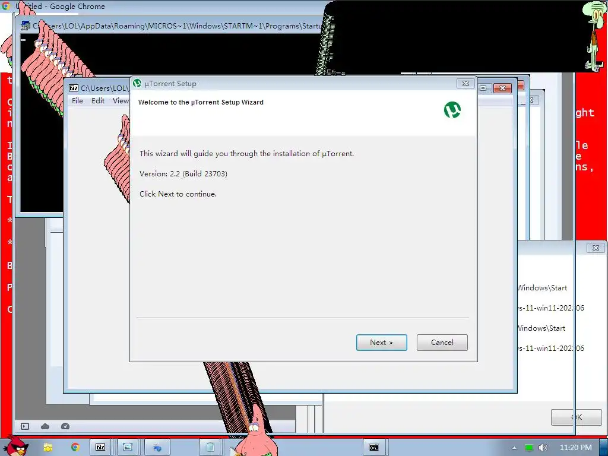Open the Edit menu in 7-Zip window
This screenshot has width=608, height=456.
(98, 101)
